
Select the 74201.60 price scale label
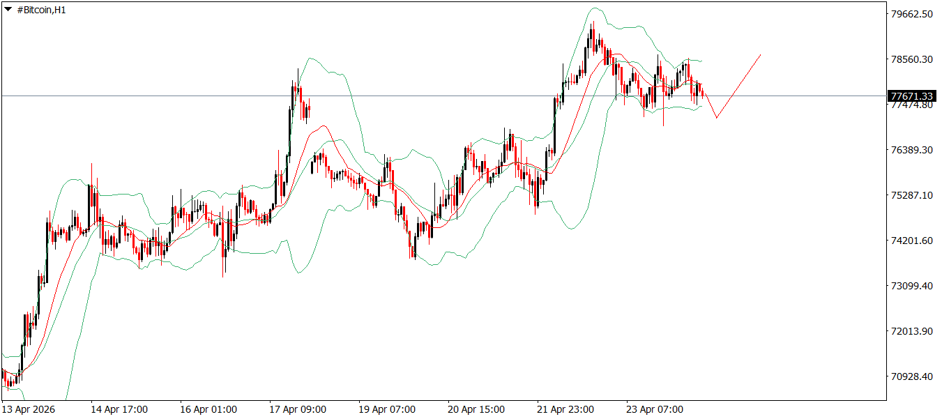912,241
